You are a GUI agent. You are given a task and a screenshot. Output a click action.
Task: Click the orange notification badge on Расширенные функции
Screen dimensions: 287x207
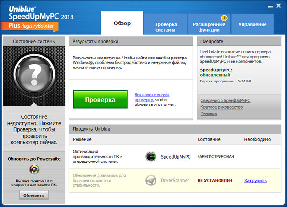point(224,18)
